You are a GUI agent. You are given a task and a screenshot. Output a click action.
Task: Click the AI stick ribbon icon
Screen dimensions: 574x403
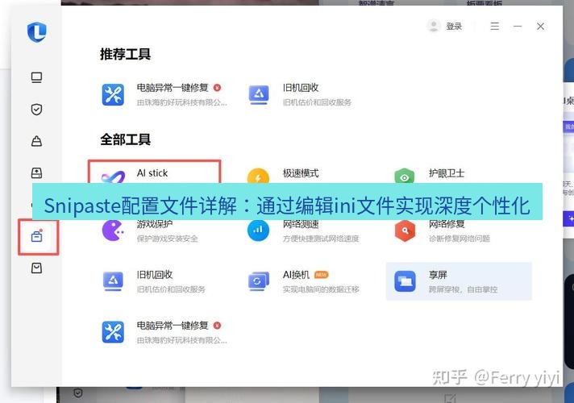point(113,177)
